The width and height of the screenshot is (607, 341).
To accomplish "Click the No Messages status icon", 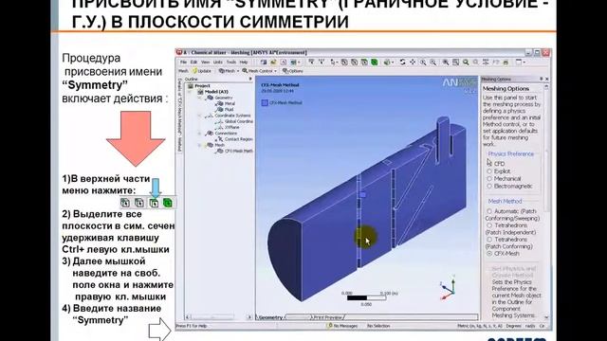I will 330,326.
